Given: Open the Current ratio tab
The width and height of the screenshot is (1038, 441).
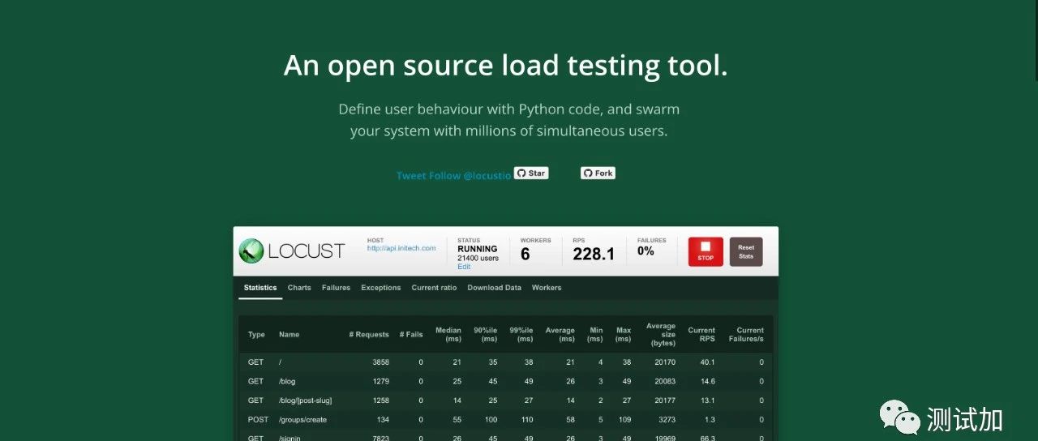Looking at the screenshot, I should (x=434, y=288).
